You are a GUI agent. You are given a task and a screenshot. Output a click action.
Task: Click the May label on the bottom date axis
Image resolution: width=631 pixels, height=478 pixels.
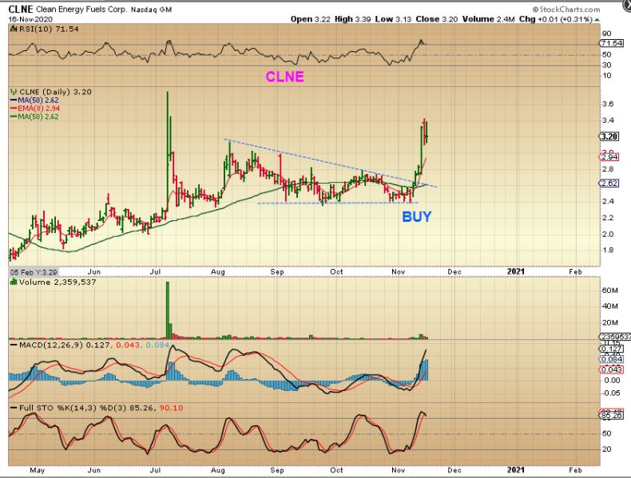coord(38,470)
